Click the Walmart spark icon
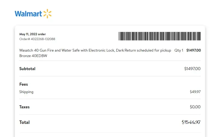Screen dimensions: 216x137 tap(47, 13)
